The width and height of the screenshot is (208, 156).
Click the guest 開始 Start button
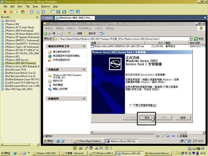point(48,141)
